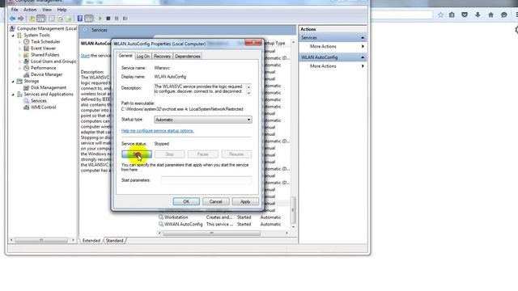Open 'Help me configure service startup options' link

pos(157,131)
